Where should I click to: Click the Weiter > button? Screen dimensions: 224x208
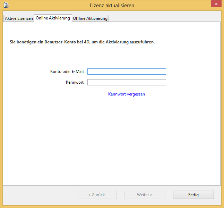145,195
